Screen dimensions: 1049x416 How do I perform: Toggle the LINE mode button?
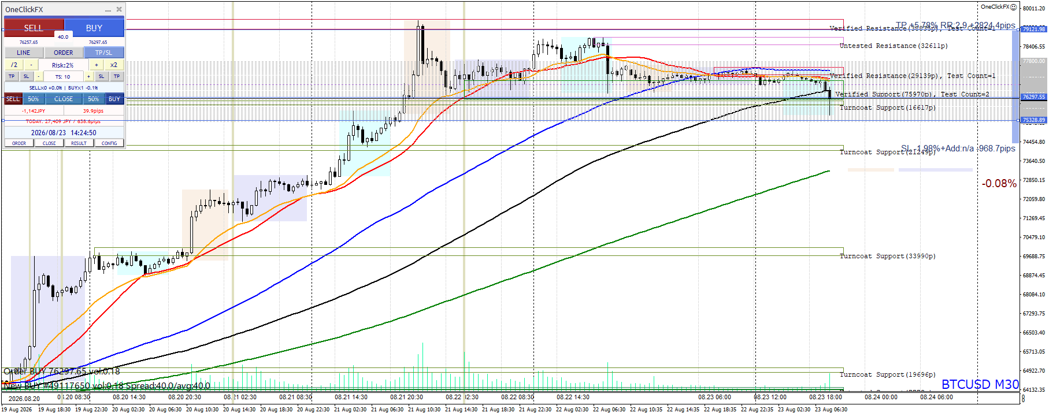coord(24,53)
